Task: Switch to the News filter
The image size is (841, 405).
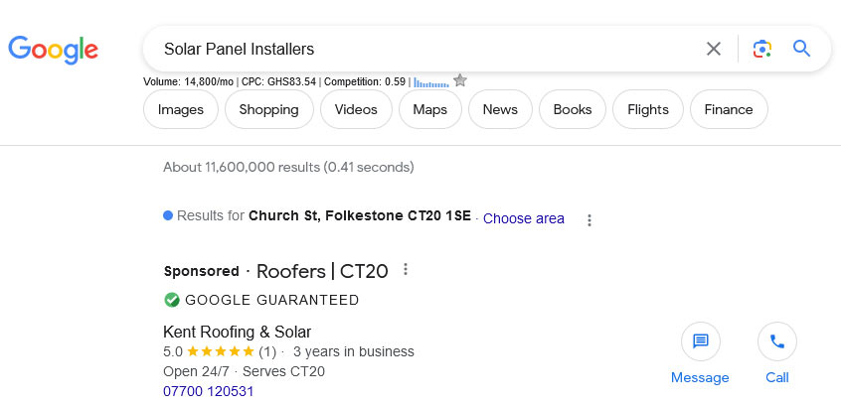Action: 500,109
